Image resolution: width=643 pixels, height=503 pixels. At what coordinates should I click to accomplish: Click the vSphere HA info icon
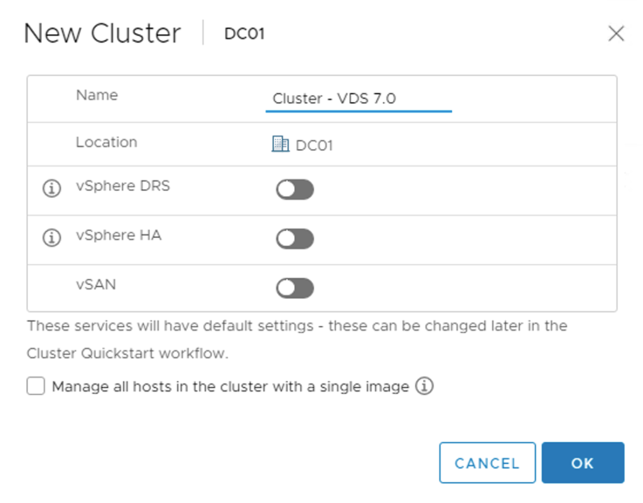[51, 238]
